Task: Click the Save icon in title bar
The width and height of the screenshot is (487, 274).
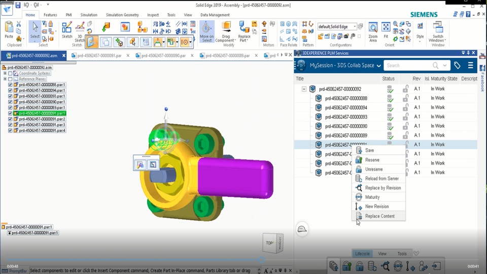Action: [x=18, y=5]
